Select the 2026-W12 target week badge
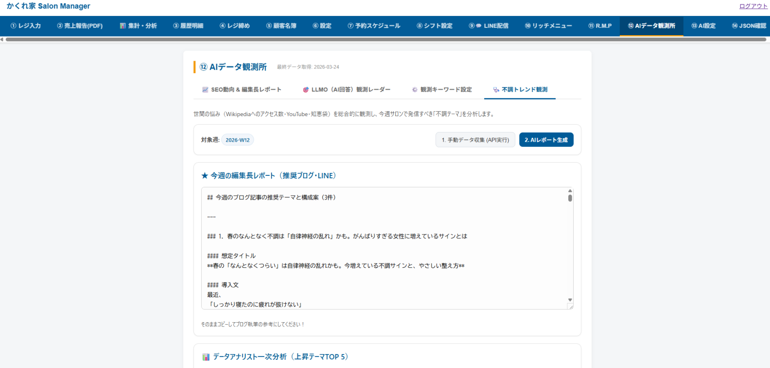Image resolution: width=770 pixels, height=368 pixels. (238, 140)
